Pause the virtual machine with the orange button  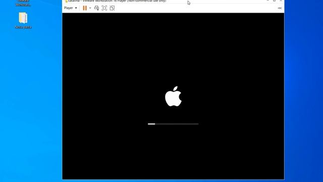pos(85,8)
